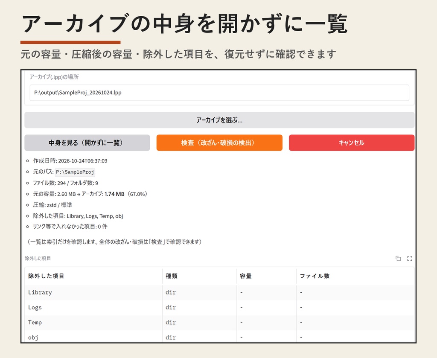Image resolution: width=437 pixels, height=358 pixels.
Task: Click the アーカイブ(.lpp)の場所 label
Action: click(54, 77)
